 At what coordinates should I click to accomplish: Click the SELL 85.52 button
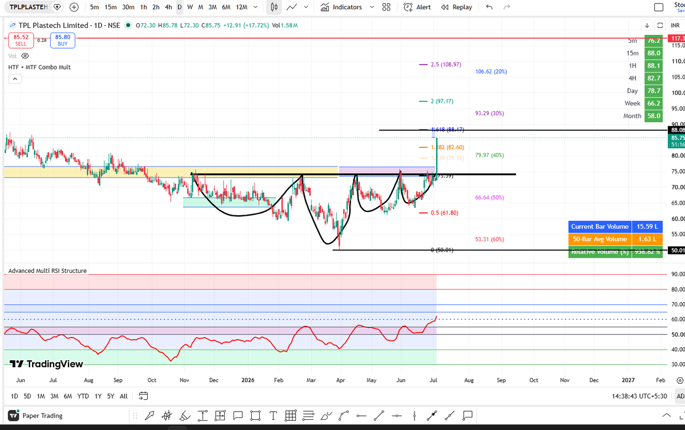(x=21, y=40)
